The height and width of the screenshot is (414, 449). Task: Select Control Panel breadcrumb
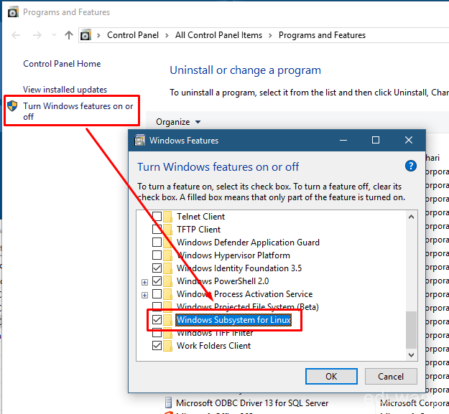tap(133, 35)
